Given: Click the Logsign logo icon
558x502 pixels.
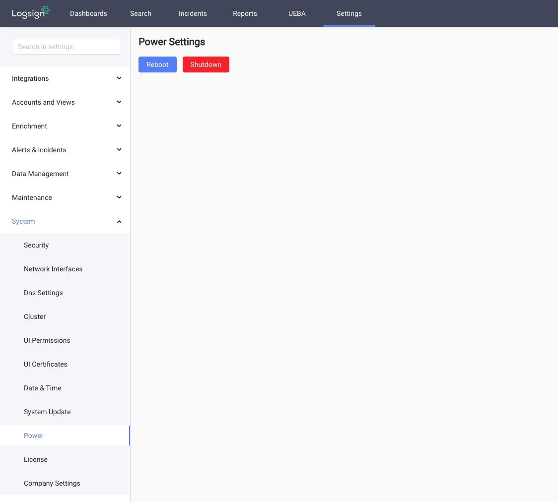Looking at the screenshot, I should [x=31, y=13].
